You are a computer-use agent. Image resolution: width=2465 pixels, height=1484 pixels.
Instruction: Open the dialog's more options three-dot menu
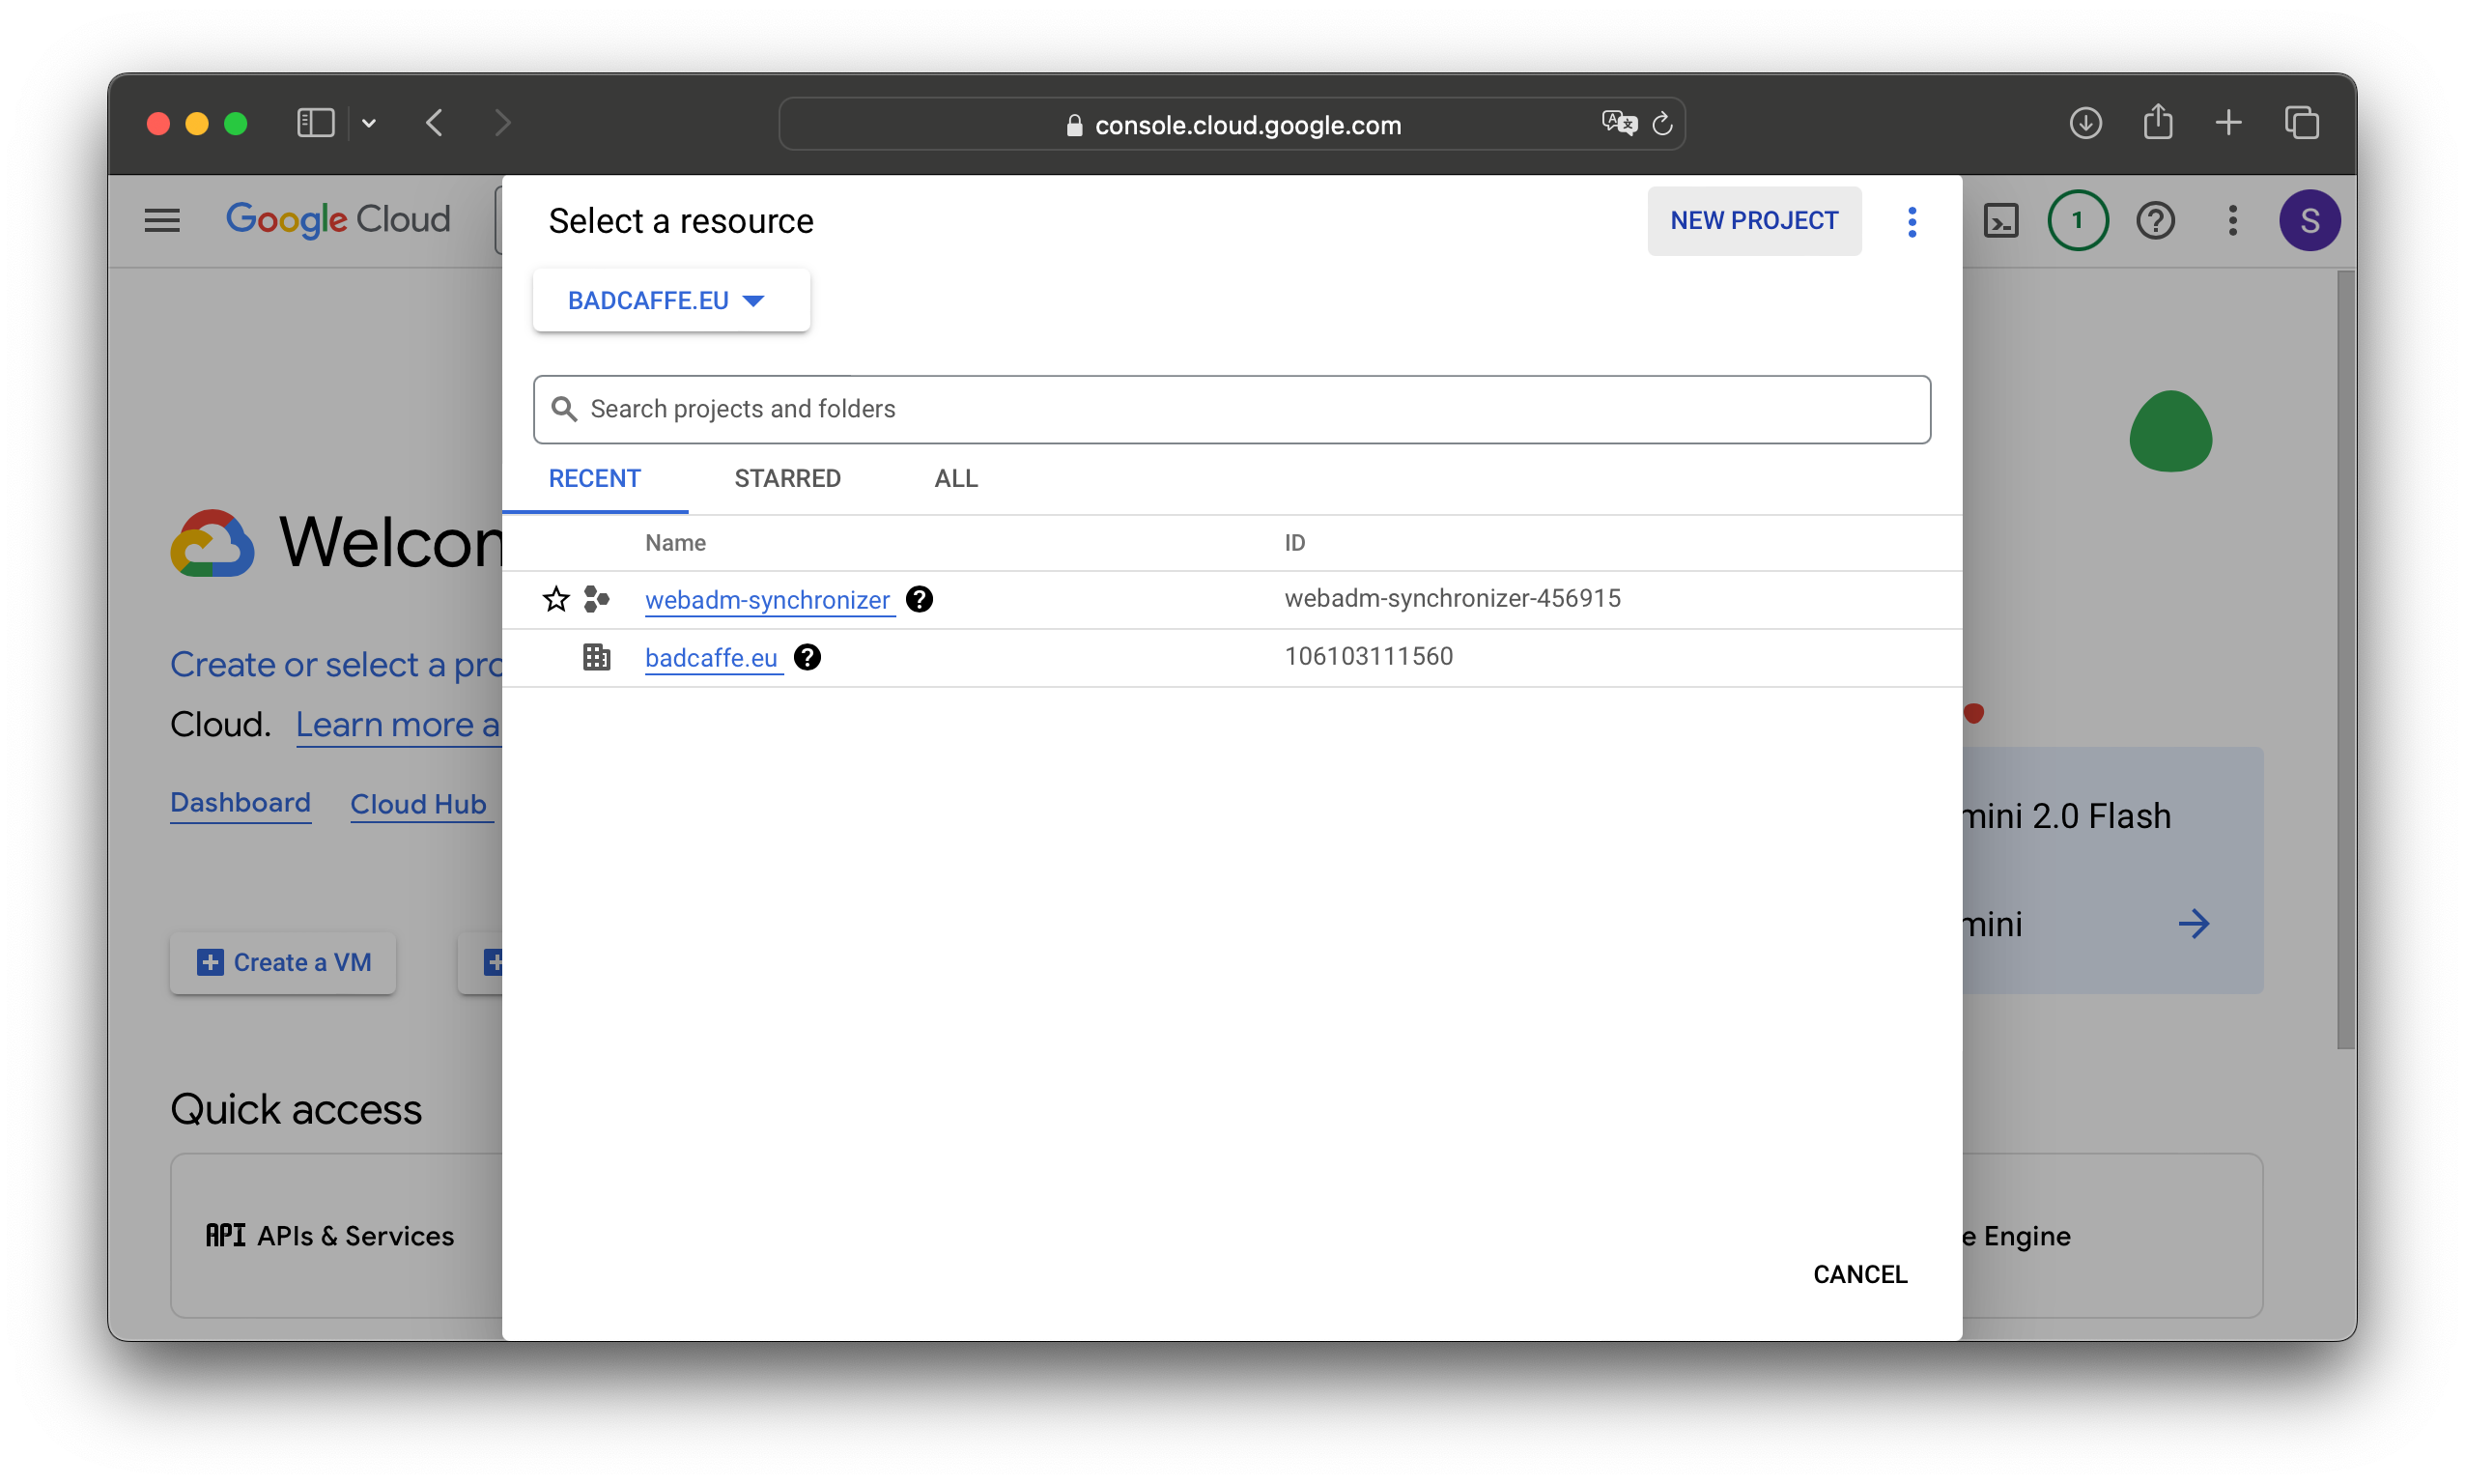pos(1912,221)
